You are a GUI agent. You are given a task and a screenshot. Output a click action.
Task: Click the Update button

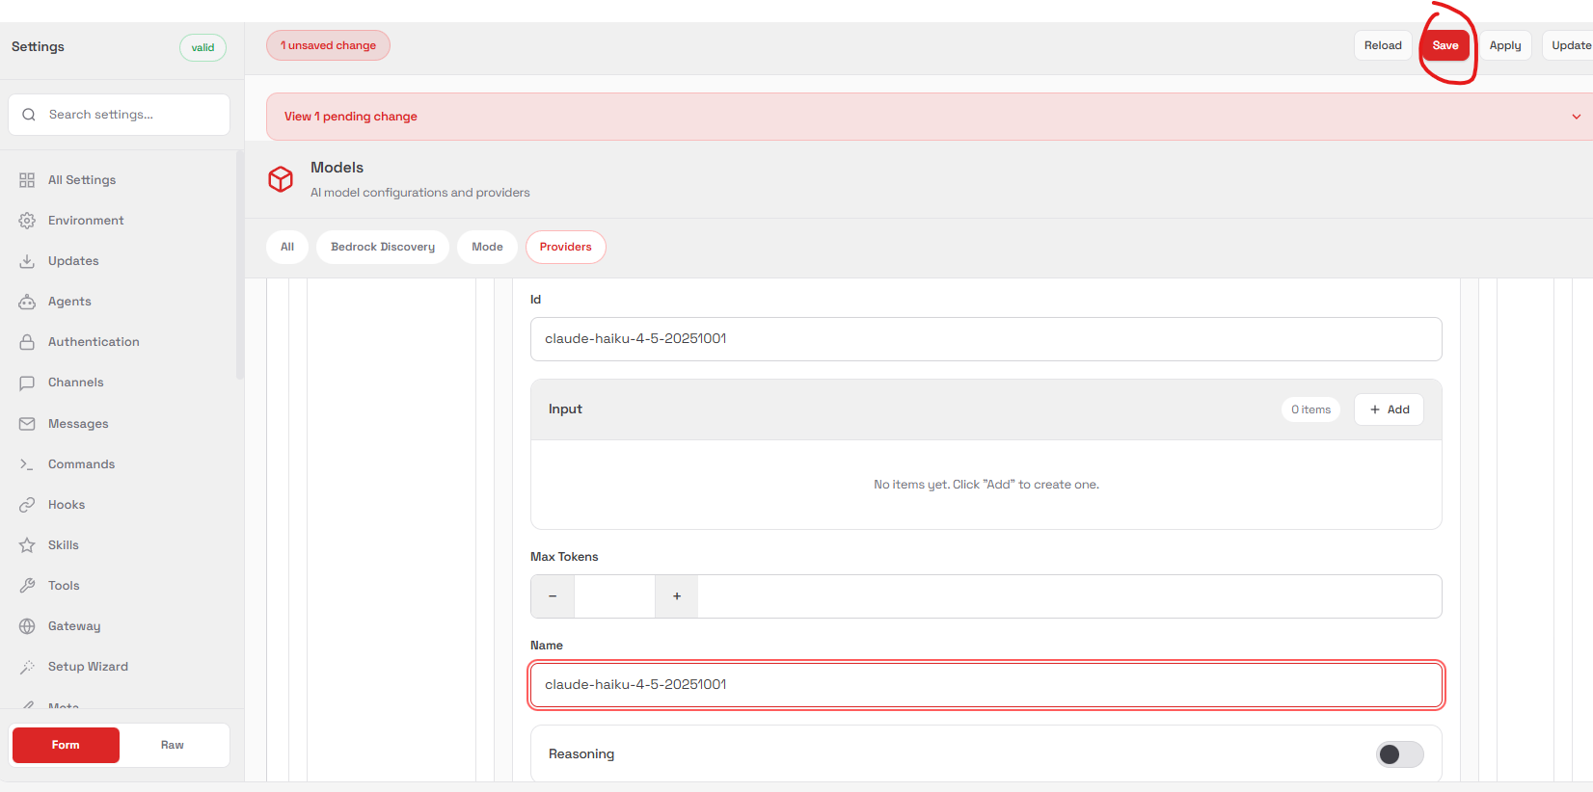1570,45
